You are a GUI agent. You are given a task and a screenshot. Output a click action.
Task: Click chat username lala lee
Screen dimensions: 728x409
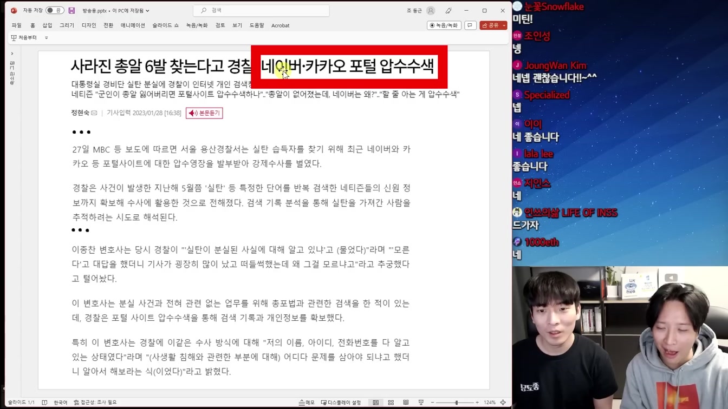click(x=538, y=154)
